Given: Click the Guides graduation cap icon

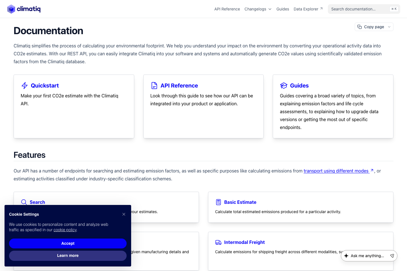Looking at the screenshot, I should (x=284, y=85).
